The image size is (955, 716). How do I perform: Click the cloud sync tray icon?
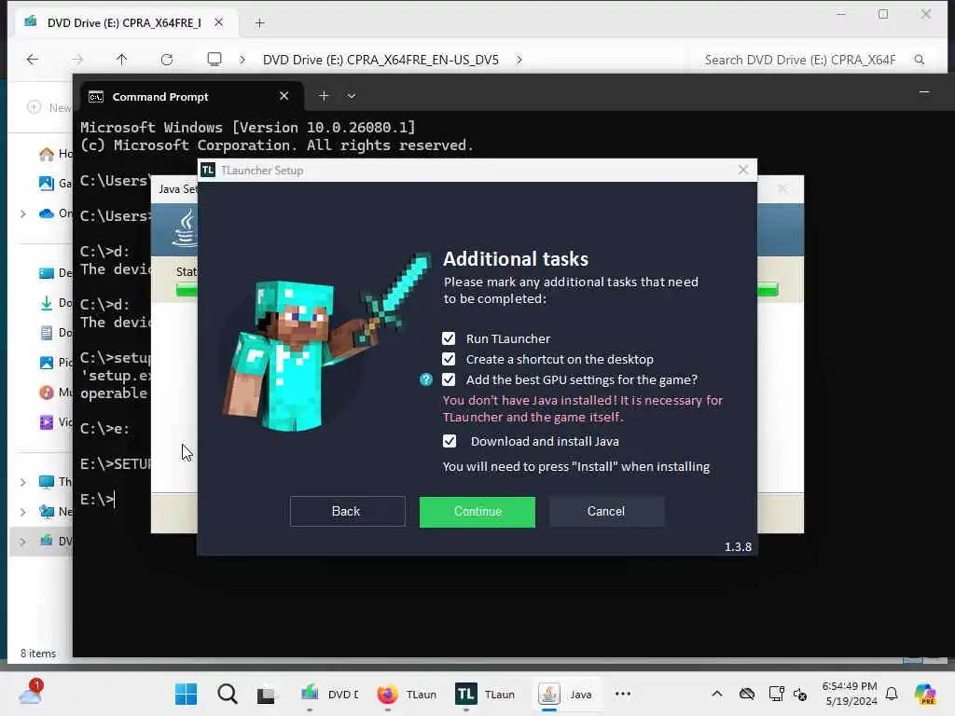tap(747, 694)
